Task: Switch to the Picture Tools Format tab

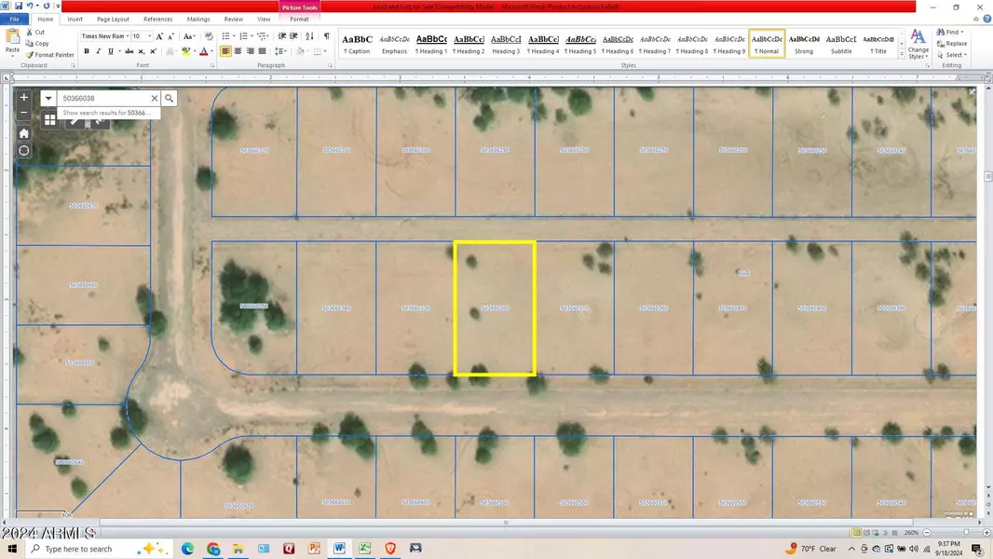Action: tap(298, 19)
